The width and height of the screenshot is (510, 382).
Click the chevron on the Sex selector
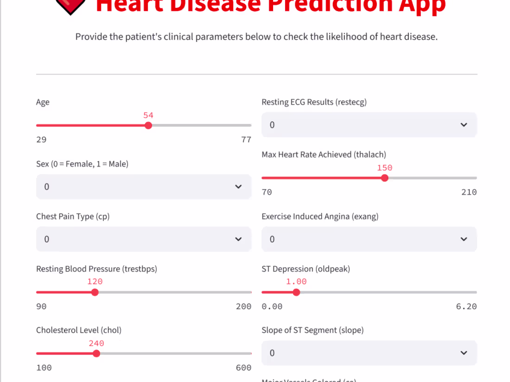[x=238, y=187]
